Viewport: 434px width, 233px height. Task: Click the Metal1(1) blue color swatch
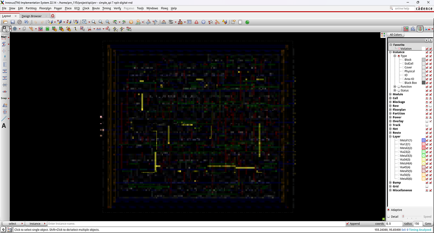pos(423,141)
